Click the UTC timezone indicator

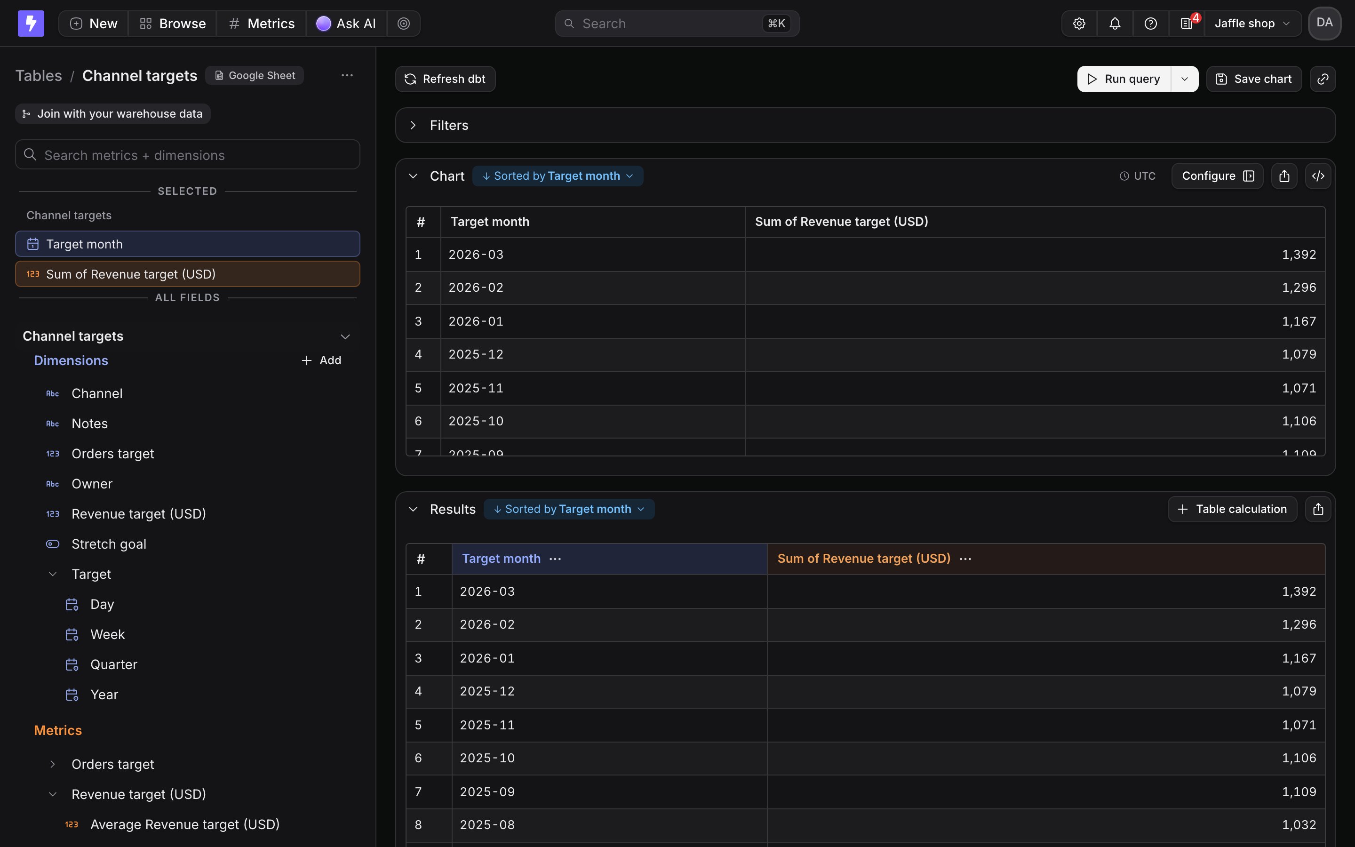tap(1137, 176)
